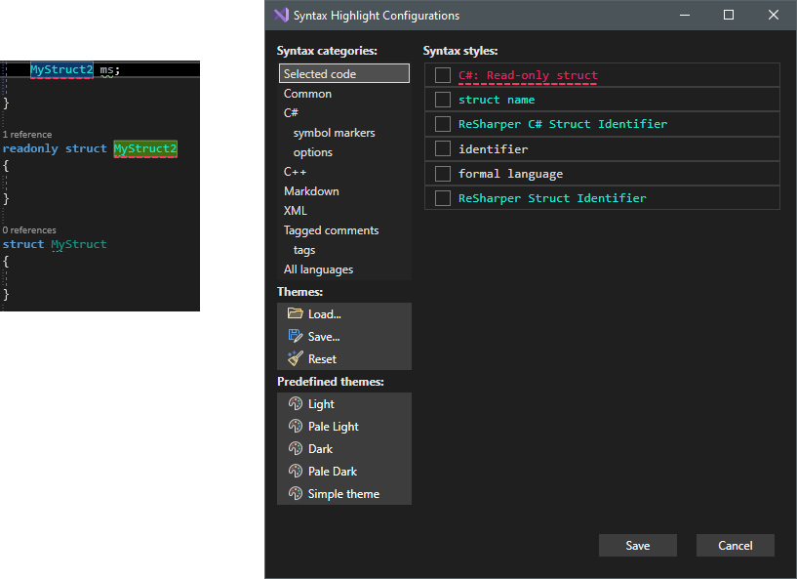Screen dimensions: 797x579
Task: Select the Pale Light predefined theme icon
Action: [x=295, y=426]
